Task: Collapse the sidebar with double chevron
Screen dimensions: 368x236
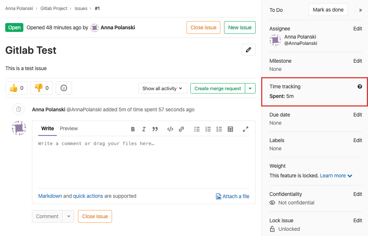Action: [x=360, y=10]
